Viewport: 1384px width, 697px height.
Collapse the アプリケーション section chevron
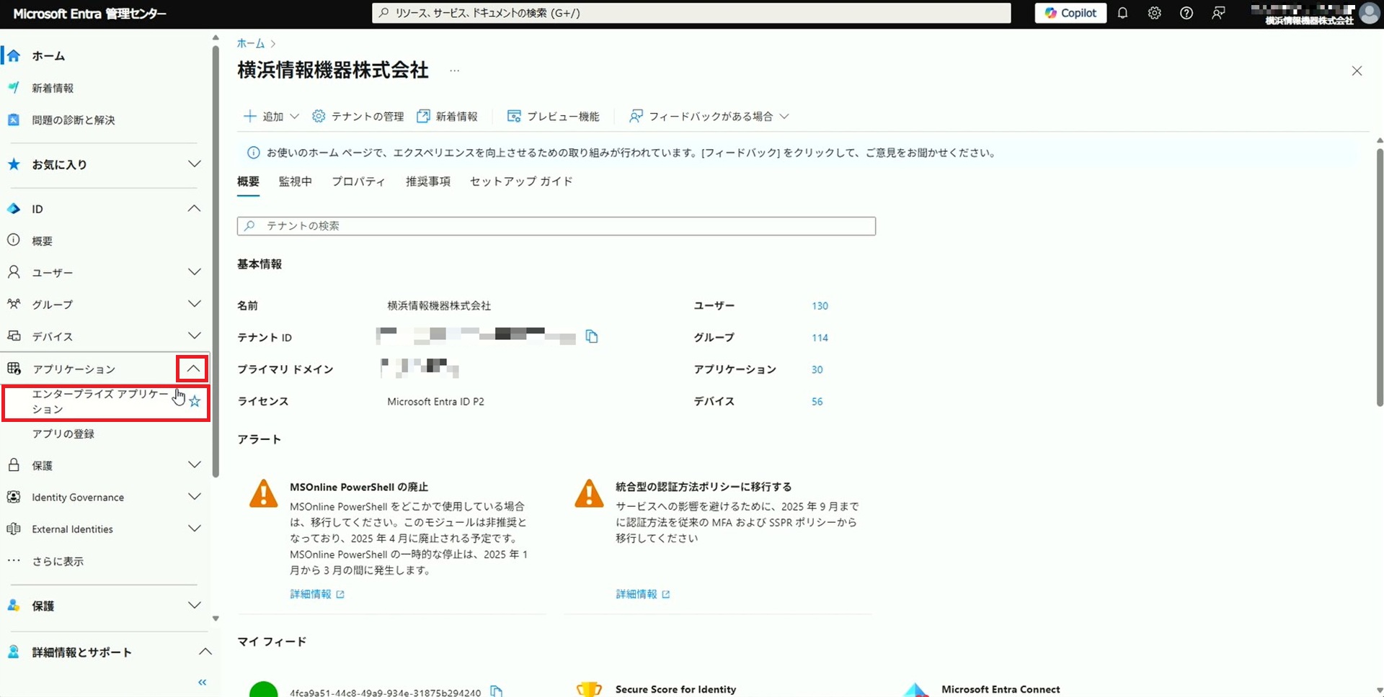coord(192,369)
